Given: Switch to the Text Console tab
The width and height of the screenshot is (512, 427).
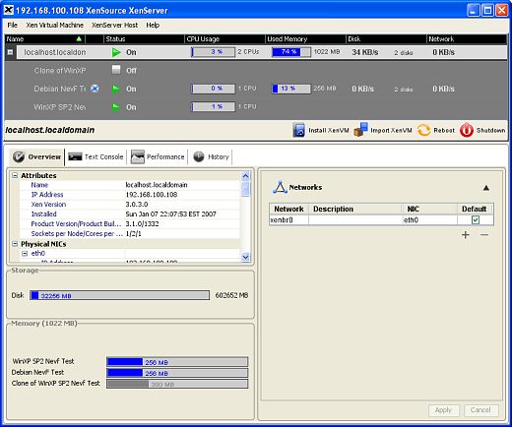Looking at the screenshot, I should pos(96,156).
